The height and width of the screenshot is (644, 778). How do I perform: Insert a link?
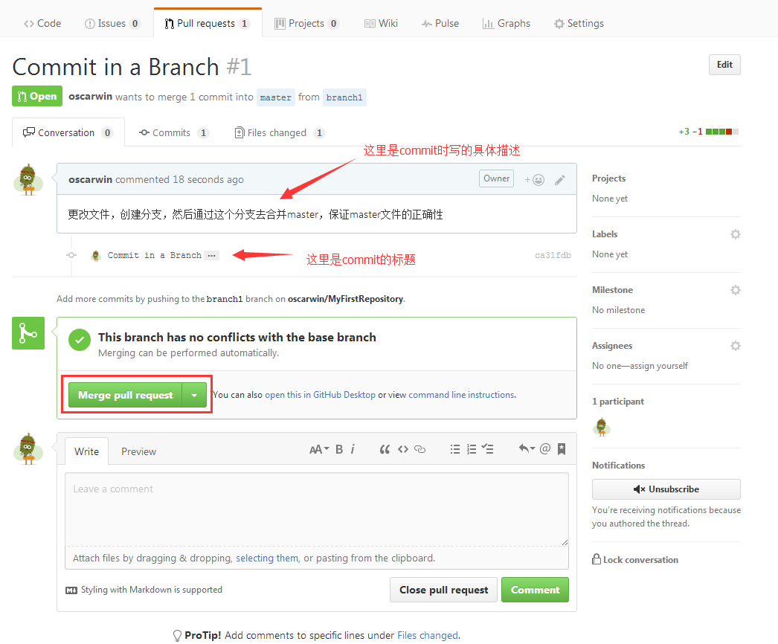coord(419,449)
